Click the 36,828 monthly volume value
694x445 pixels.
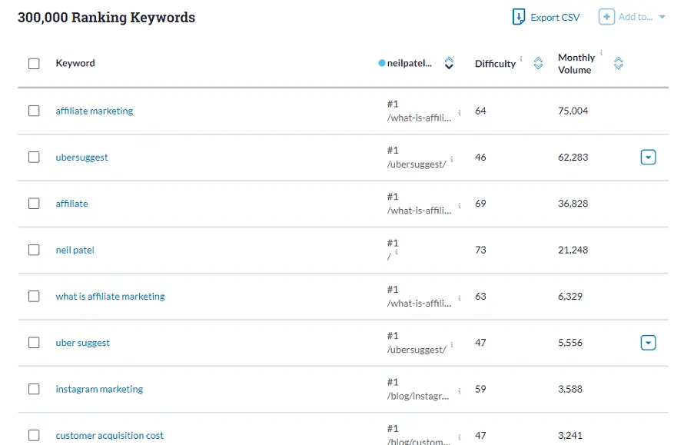point(573,204)
